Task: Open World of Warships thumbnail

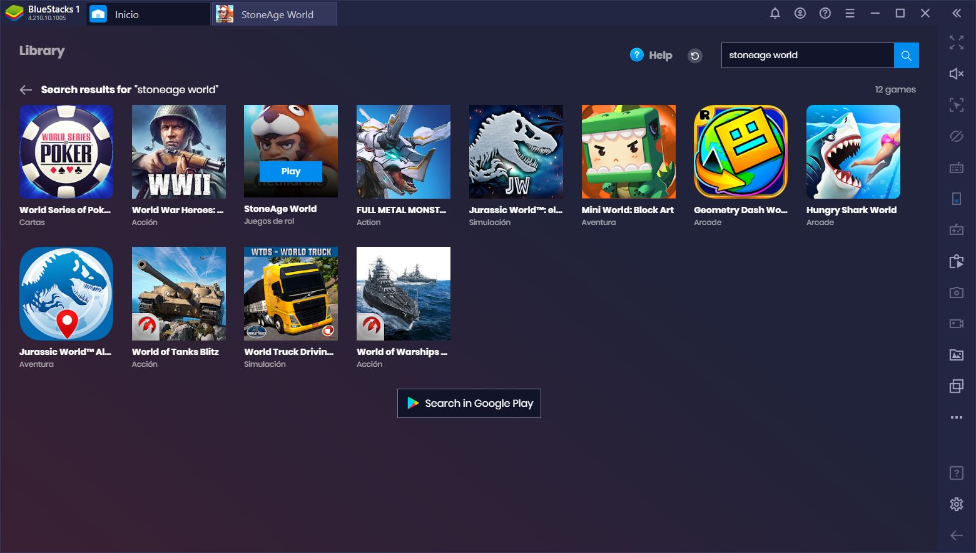Action: 404,294
